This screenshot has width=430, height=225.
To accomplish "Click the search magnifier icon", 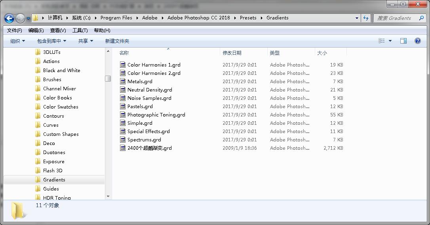I will [x=421, y=18].
